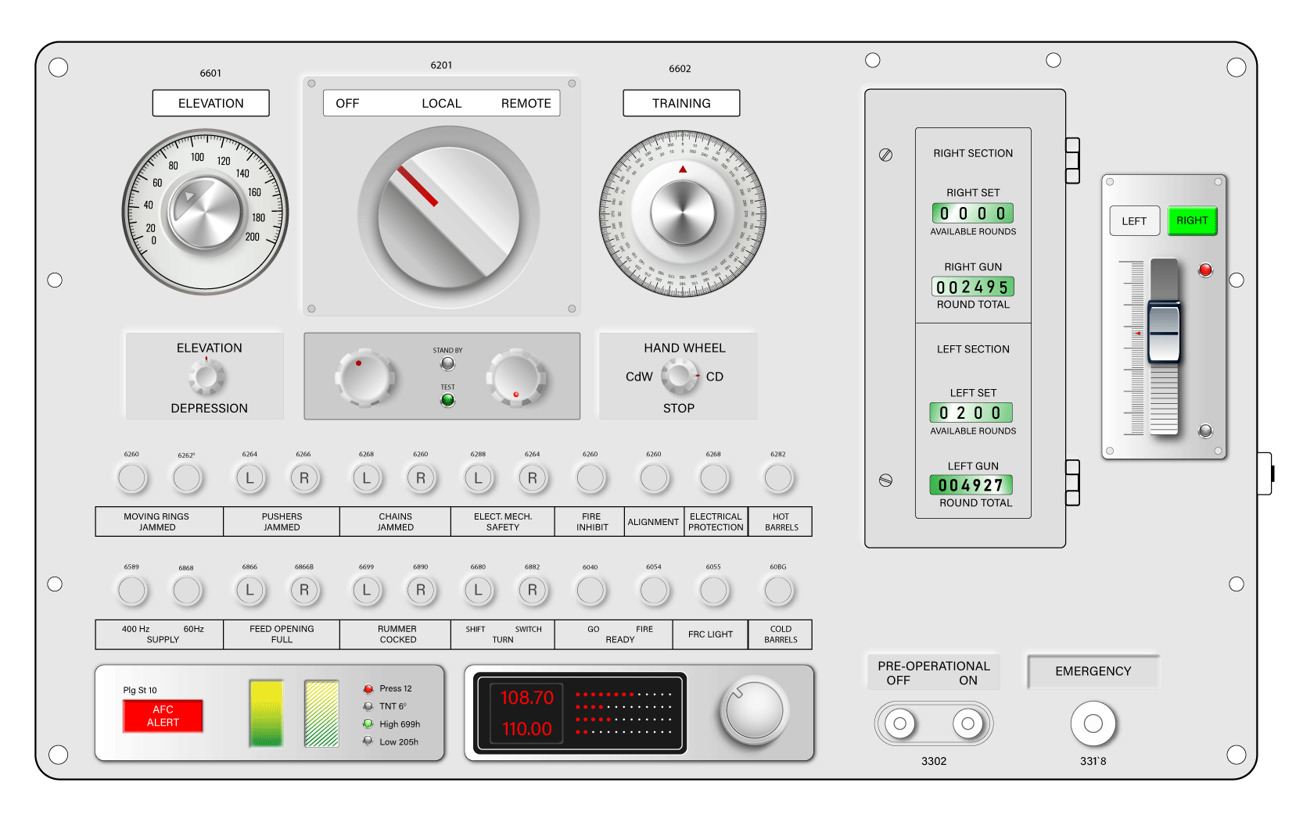Select the green RIGHT toggle button
Viewport: 1303px width, 818px height.
[1191, 221]
